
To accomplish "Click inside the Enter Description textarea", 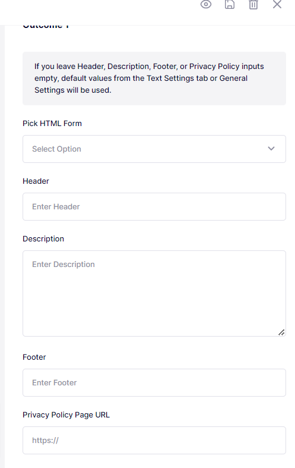I will coord(154,293).
